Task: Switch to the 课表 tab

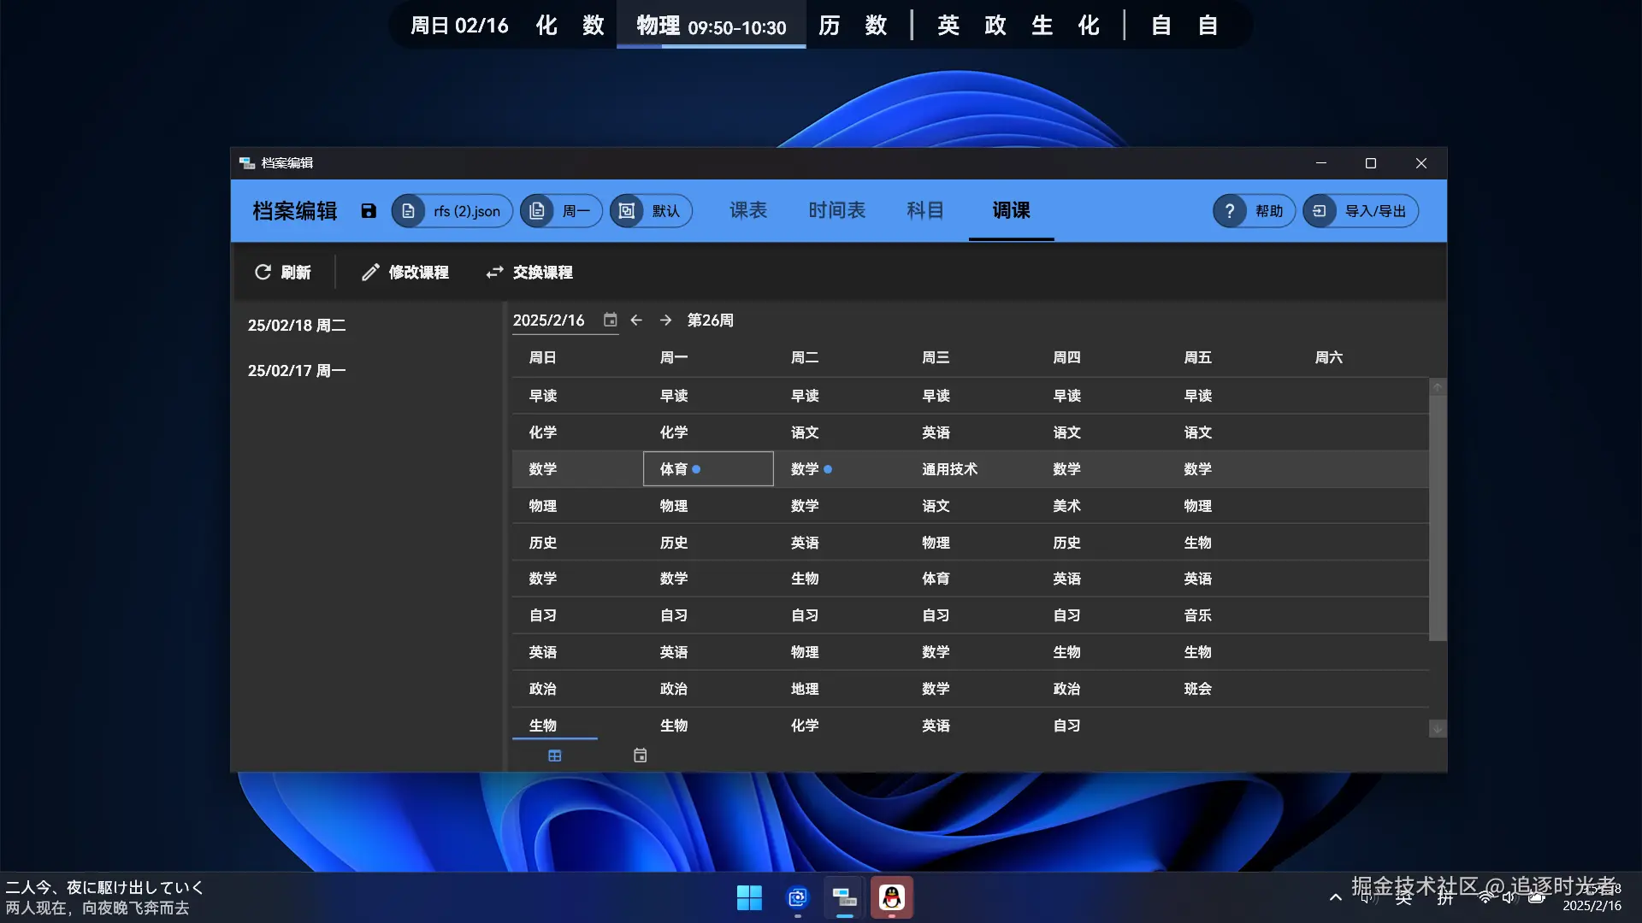Action: tap(748, 210)
